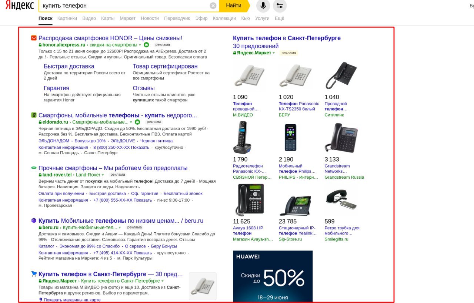This screenshot has height=303, width=474.
Task: Open Grandstream Networks phone image
Action: [341, 138]
